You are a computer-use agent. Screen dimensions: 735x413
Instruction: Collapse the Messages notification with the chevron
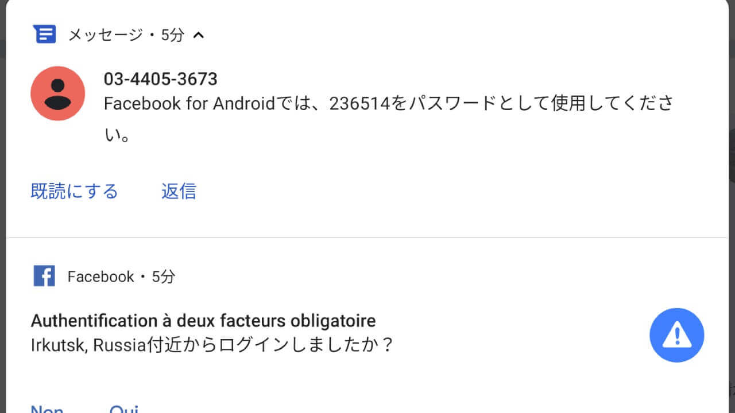199,36
